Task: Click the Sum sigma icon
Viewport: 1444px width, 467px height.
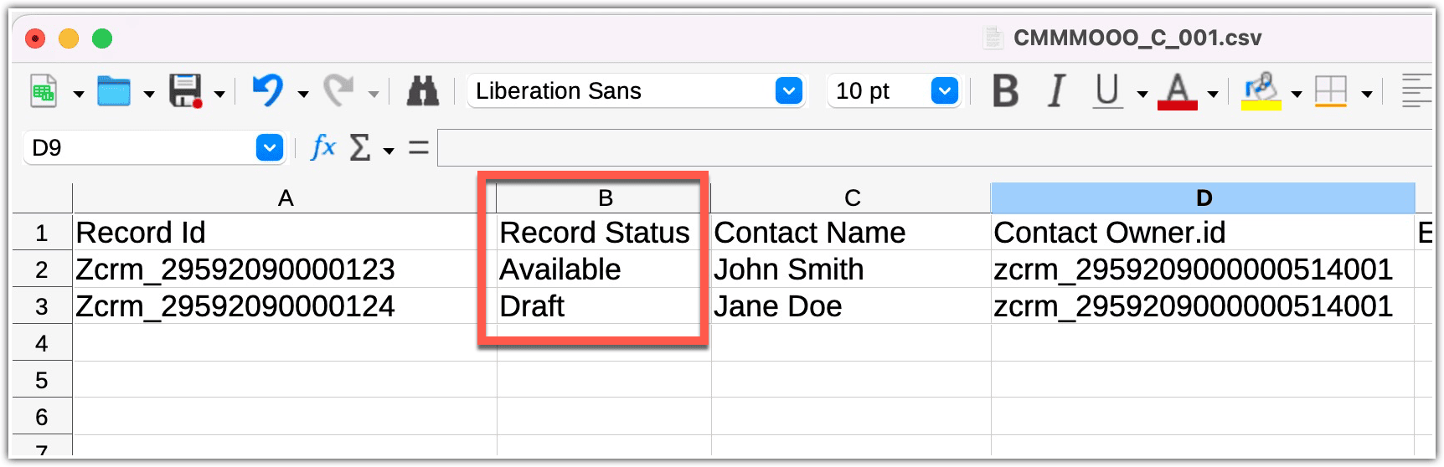Action: tap(359, 148)
